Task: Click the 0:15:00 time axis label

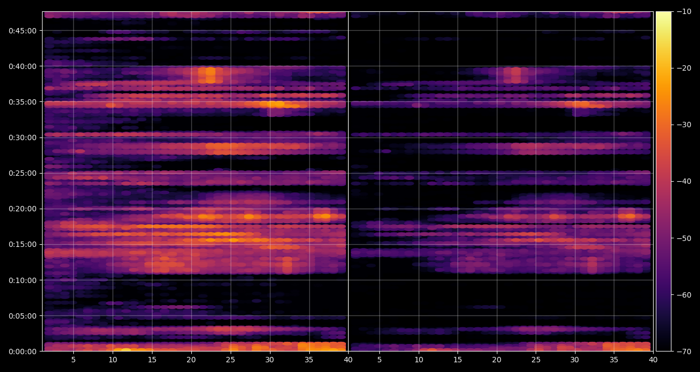Action: pyautogui.click(x=22, y=244)
